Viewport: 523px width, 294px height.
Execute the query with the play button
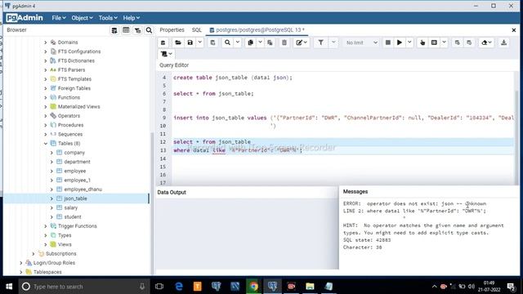coord(400,42)
